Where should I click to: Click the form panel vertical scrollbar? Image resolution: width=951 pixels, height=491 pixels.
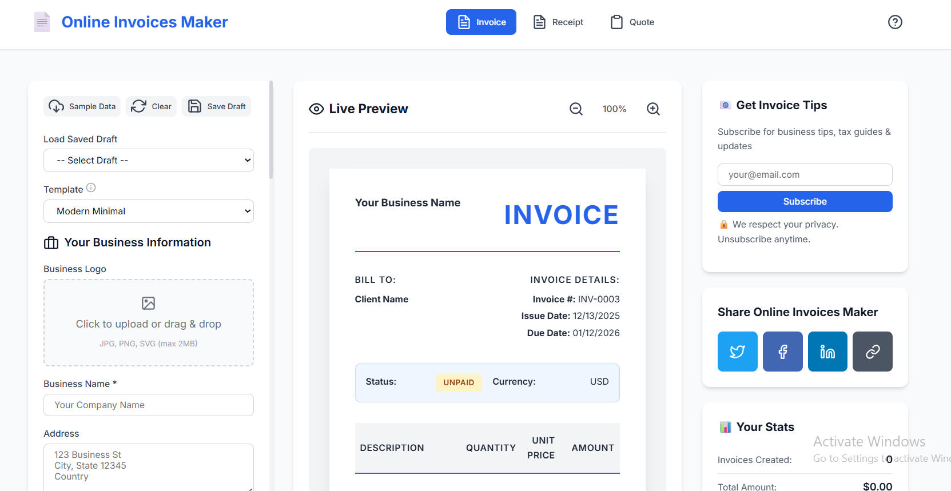tap(271, 130)
